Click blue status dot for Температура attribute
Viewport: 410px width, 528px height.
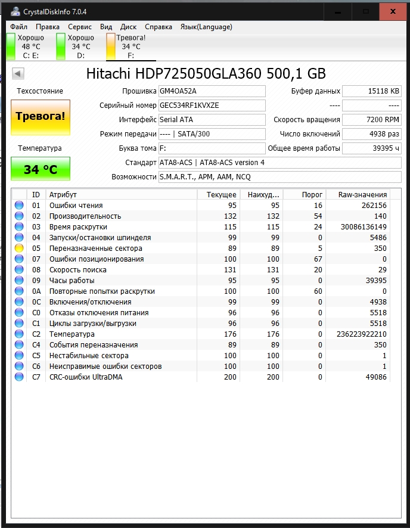[x=19, y=334]
